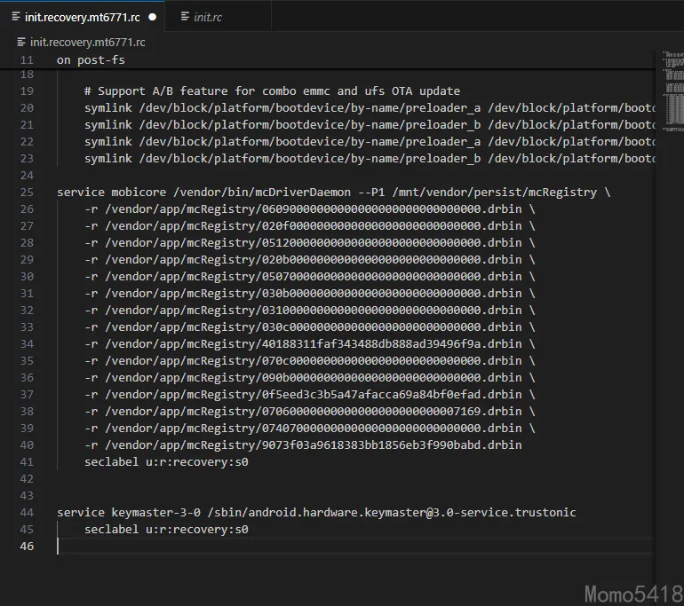Click the A/B feature comment on line 19
Viewport: 684px width, 606px height.
[272, 91]
